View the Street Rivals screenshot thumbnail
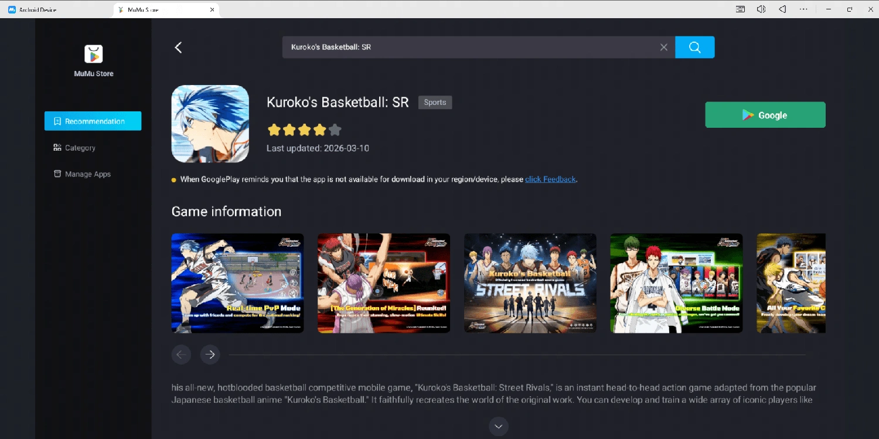Viewport: 879px width, 439px height. point(529,283)
